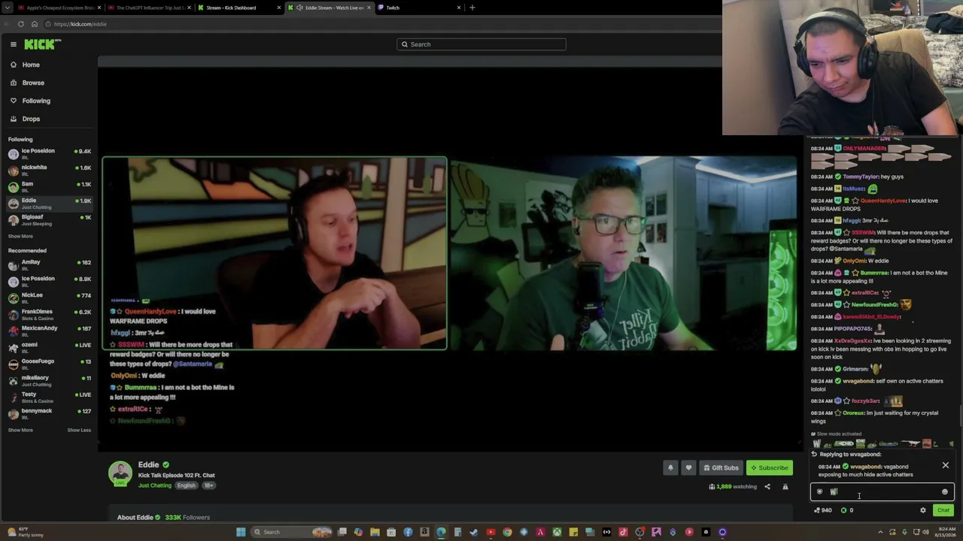This screenshot has width=963, height=541.
Task: Click the Kick logo
Action: pos(39,44)
